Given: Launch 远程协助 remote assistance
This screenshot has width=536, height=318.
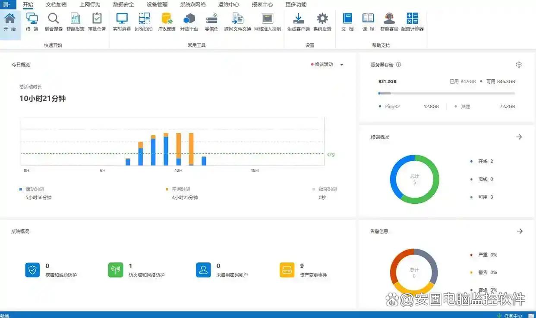Looking at the screenshot, I should (x=144, y=22).
